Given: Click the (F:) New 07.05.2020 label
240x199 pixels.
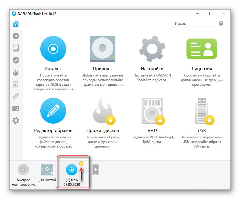Looking at the screenshot, I should click(72, 182).
